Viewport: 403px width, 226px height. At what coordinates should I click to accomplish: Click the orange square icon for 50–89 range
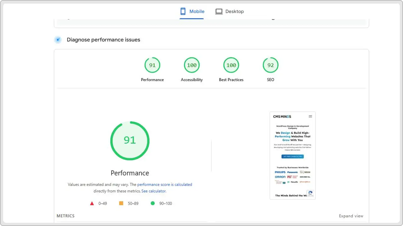point(121,203)
